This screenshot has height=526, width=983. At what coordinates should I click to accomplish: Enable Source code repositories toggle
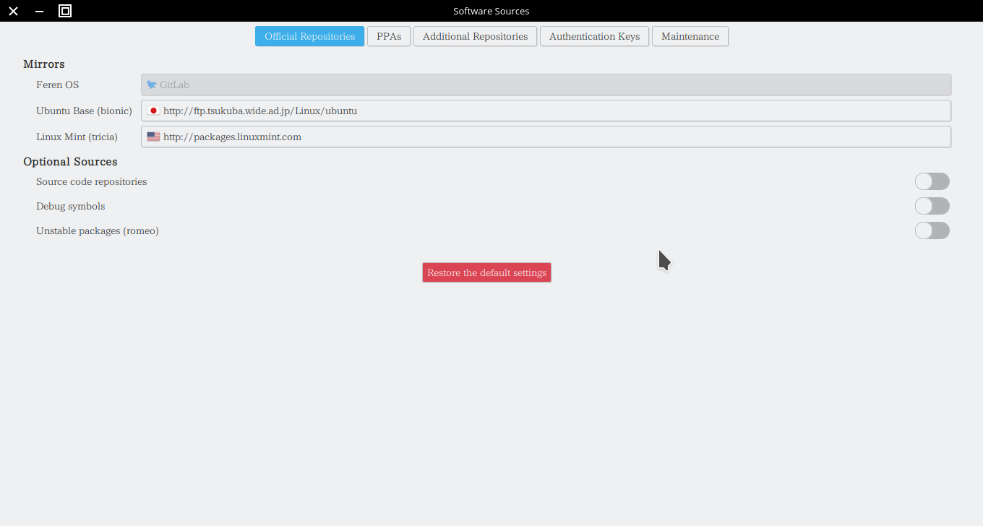(932, 181)
